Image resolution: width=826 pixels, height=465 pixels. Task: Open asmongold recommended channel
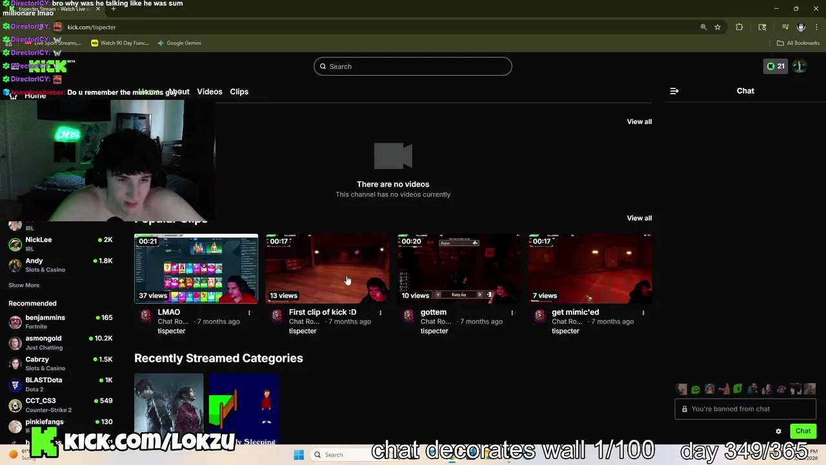point(61,342)
